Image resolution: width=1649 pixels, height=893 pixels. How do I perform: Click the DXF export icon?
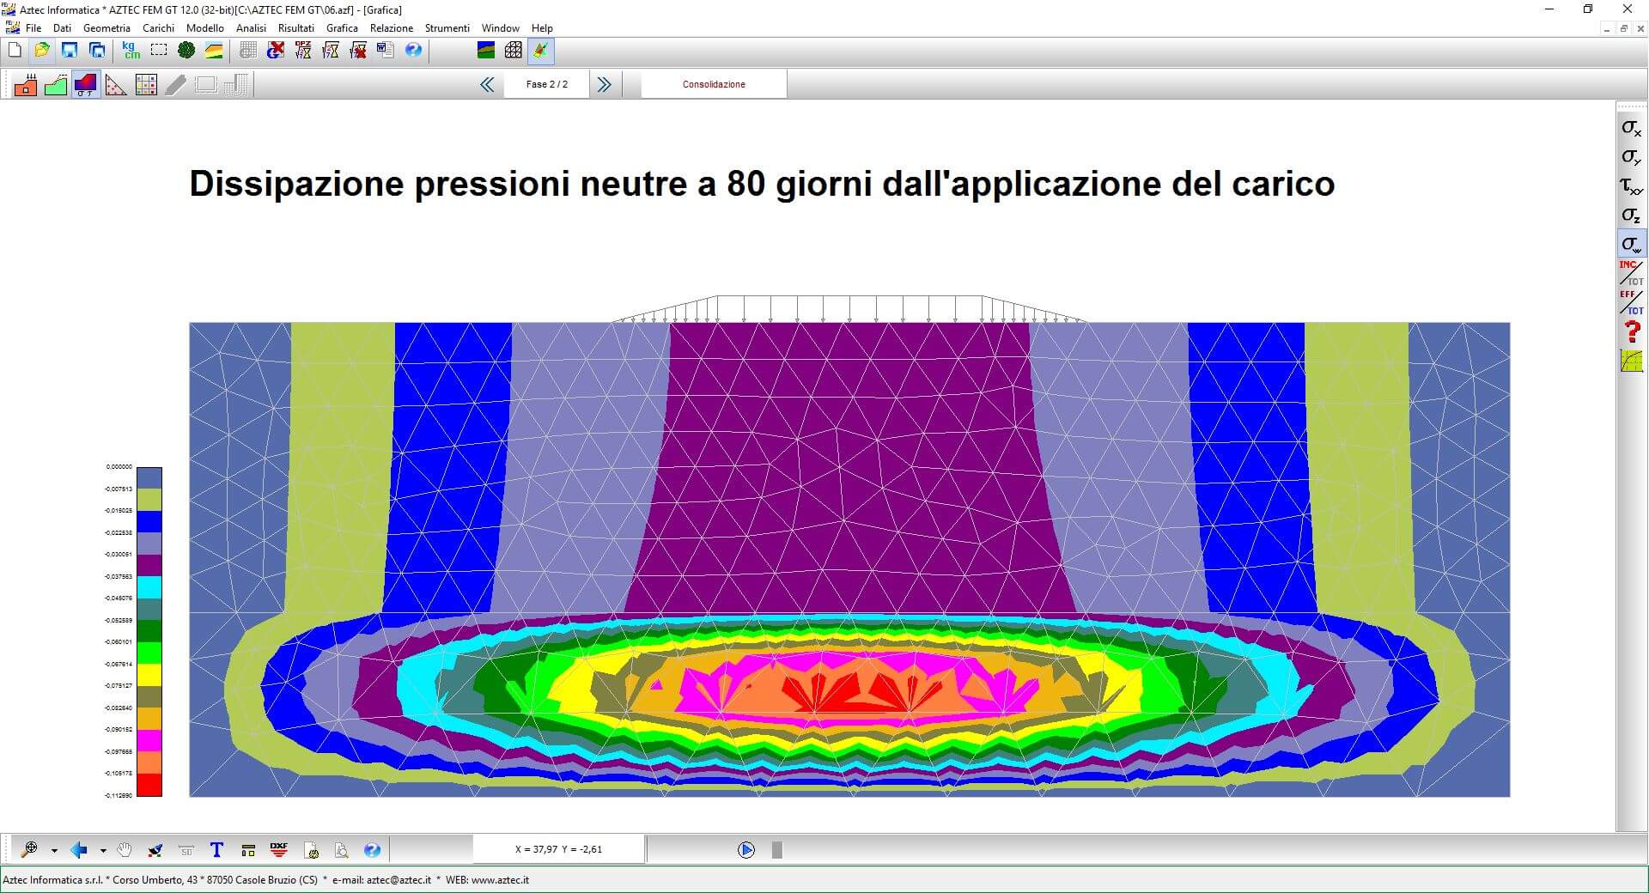click(x=279, y=850)
